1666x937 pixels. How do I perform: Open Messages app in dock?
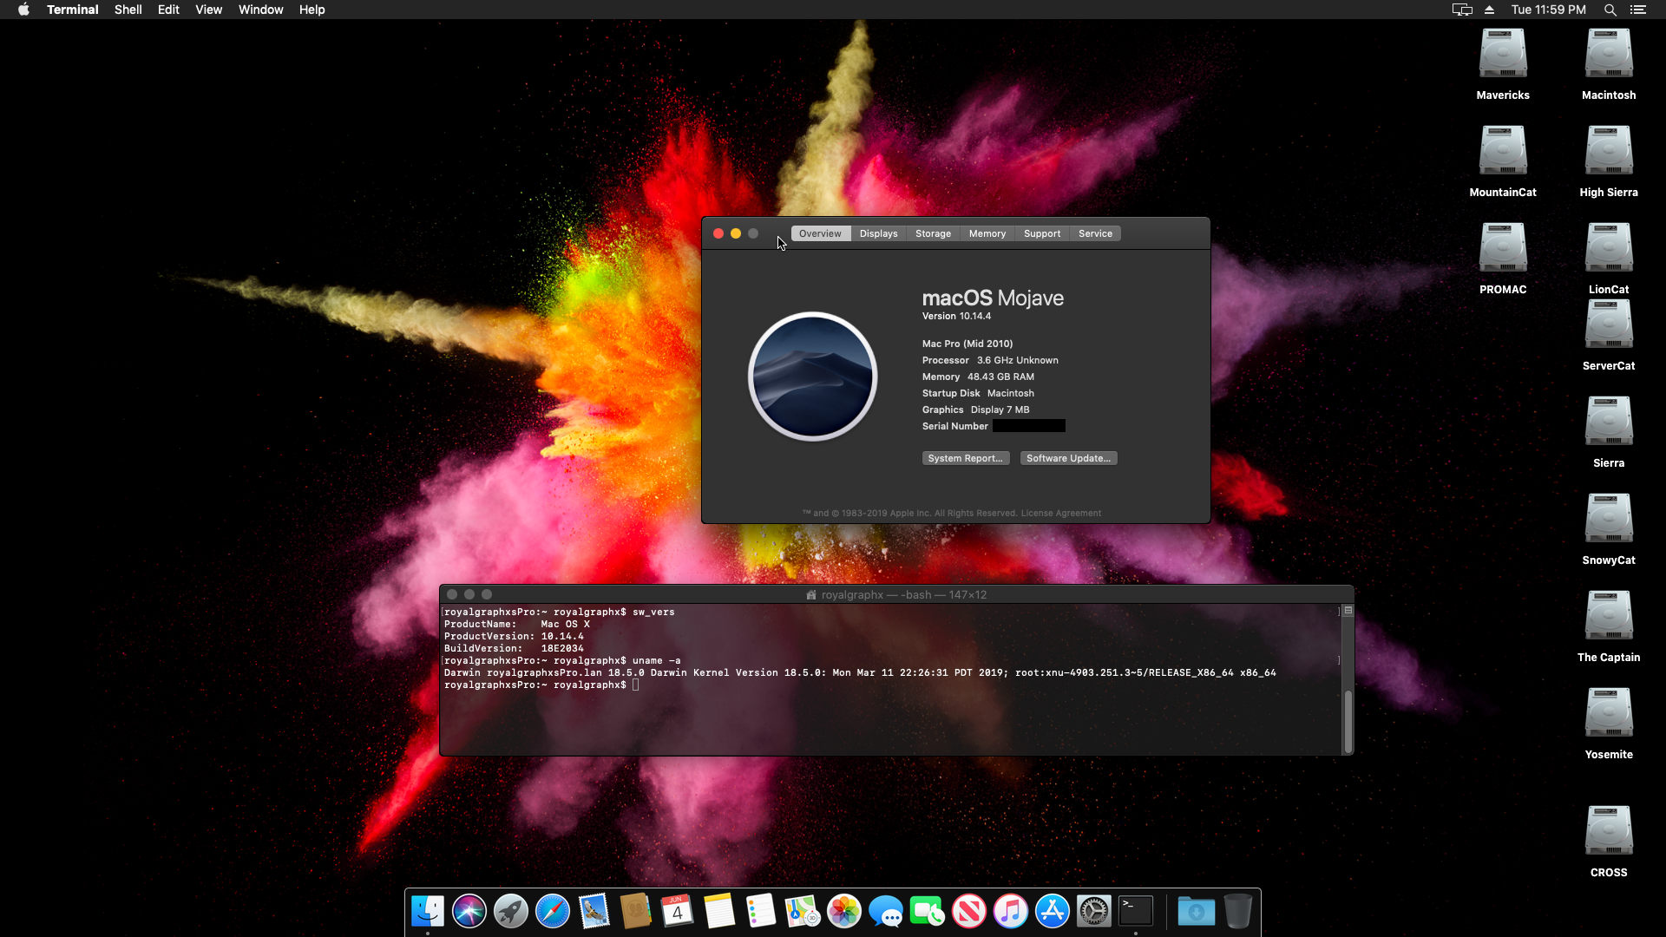click(886, 912)
